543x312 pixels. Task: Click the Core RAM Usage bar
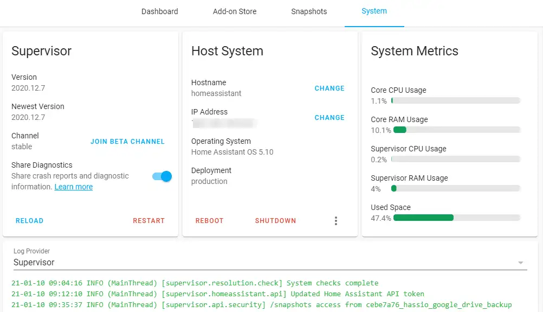click(x=456, y=130)
